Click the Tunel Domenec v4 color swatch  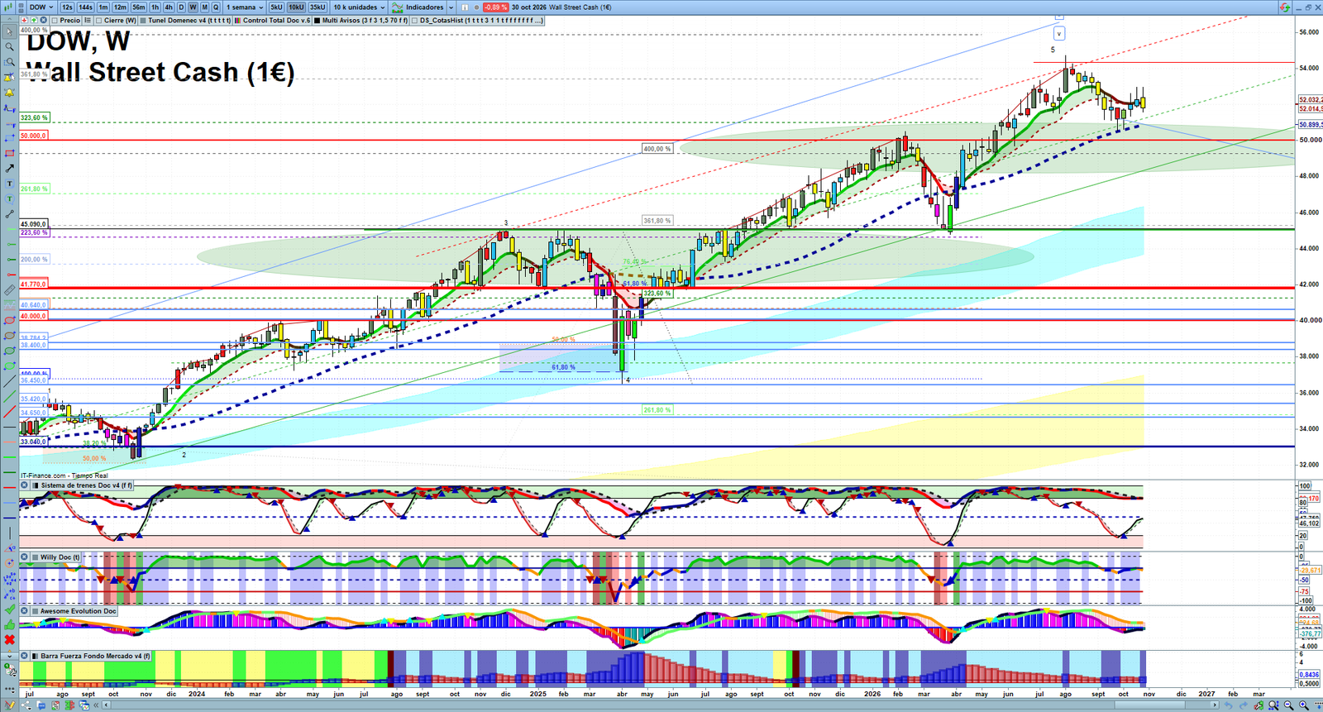(x=143, y=21)
